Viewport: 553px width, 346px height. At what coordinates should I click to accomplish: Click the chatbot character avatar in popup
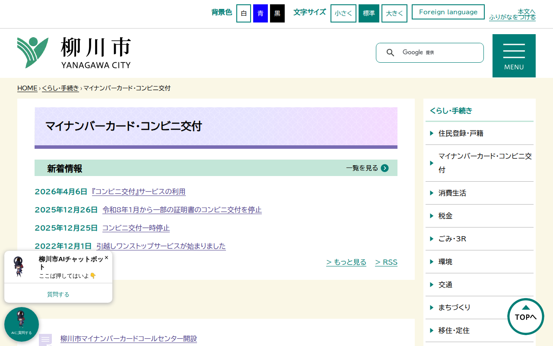19,266
